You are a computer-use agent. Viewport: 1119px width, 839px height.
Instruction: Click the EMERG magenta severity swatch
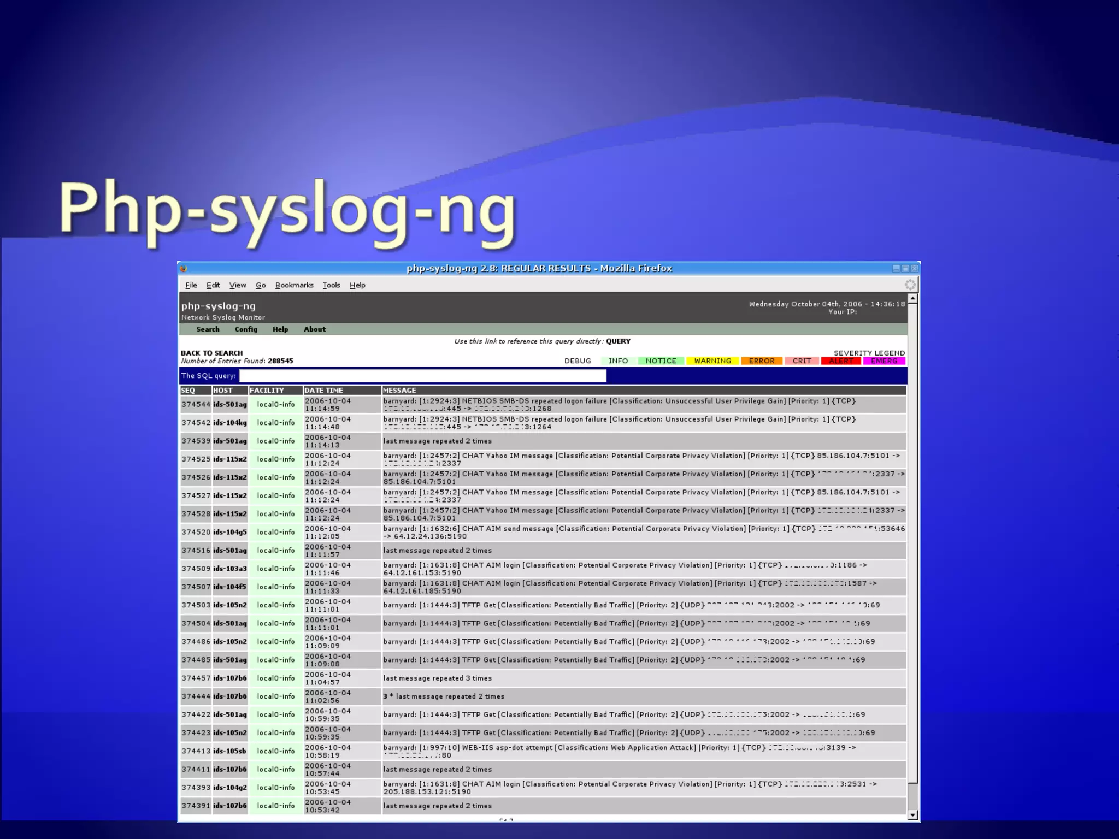click(884, 361)
